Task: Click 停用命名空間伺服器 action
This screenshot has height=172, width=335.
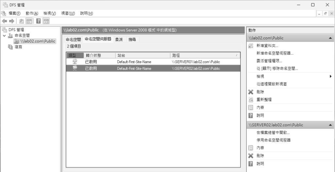Action: (273, 140)
